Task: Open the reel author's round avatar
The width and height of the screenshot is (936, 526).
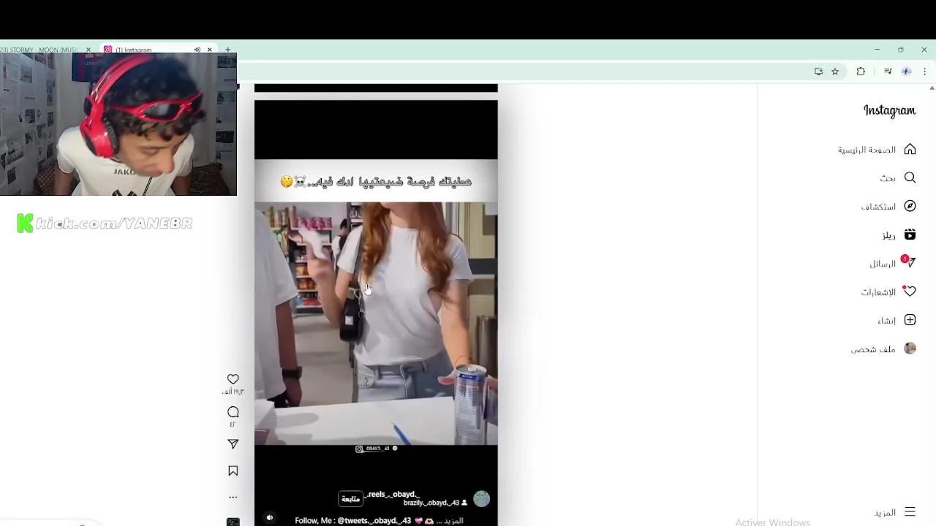Action: 481,499
